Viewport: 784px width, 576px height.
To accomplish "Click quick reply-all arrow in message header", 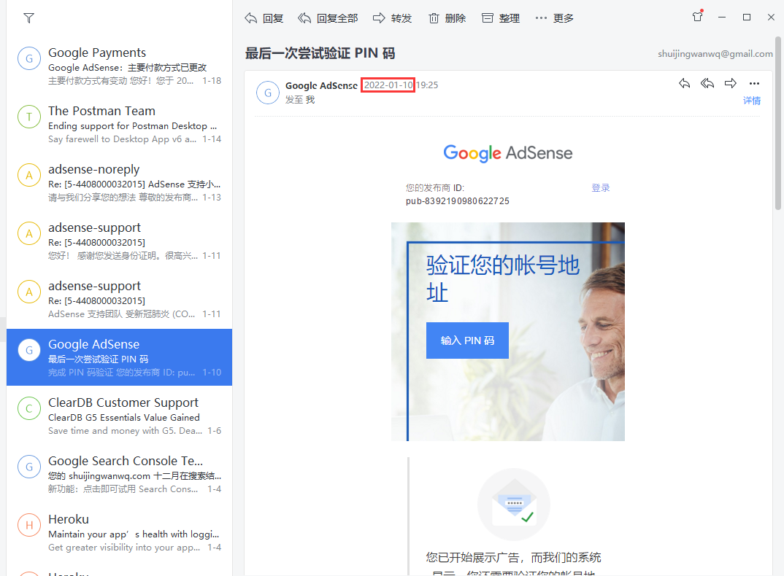I will tap(707, 84).
